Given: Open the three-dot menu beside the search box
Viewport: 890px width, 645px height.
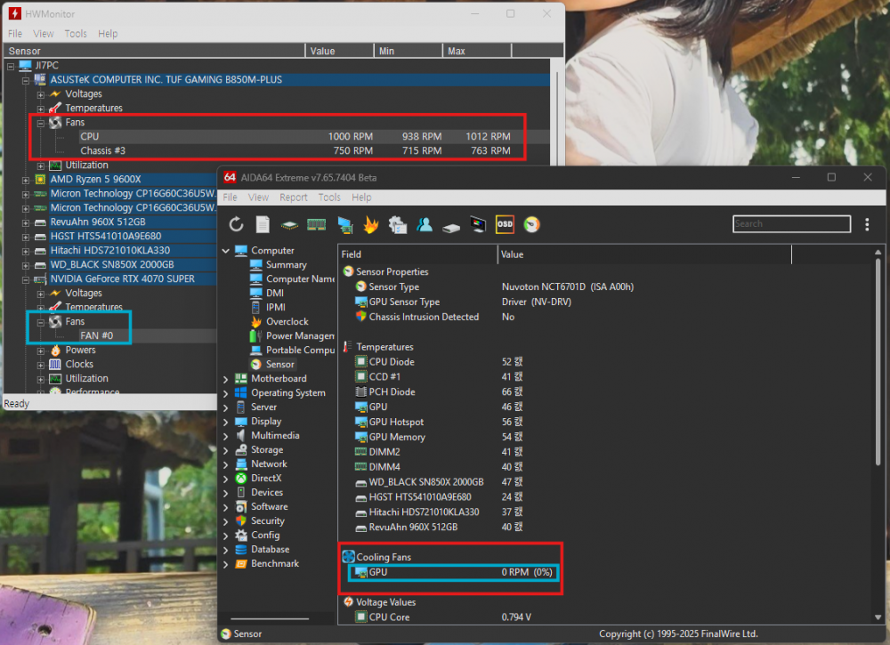Looking at the screenshot, I should 867,224.
